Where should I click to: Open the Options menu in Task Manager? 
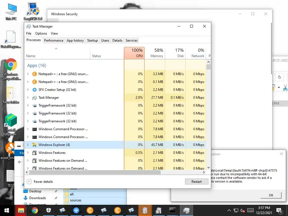click(41, 33)
